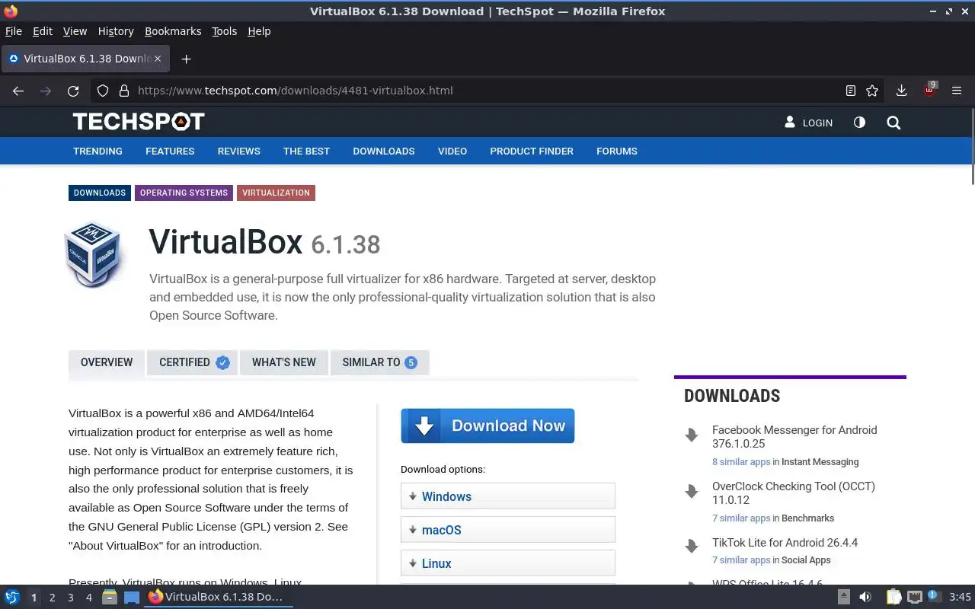Screen dimensions: 975x609
Task: Click the taskbar show desktop icon
Action: point(132,597)
